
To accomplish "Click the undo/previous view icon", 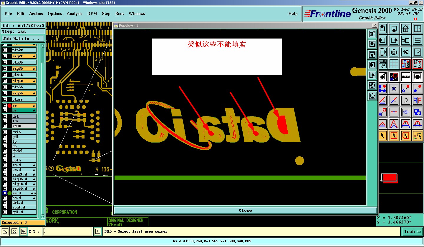I will (x=405, y=40).
